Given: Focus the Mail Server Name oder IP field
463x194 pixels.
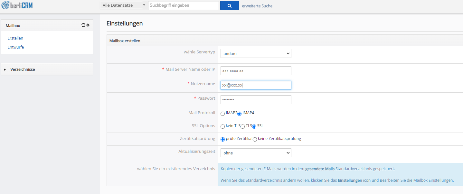Looking at the screenshot, I should (x=256, y=70).
